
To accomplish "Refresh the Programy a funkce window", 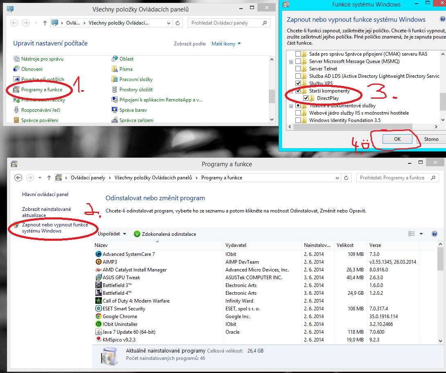I will [x=346, y=178].
